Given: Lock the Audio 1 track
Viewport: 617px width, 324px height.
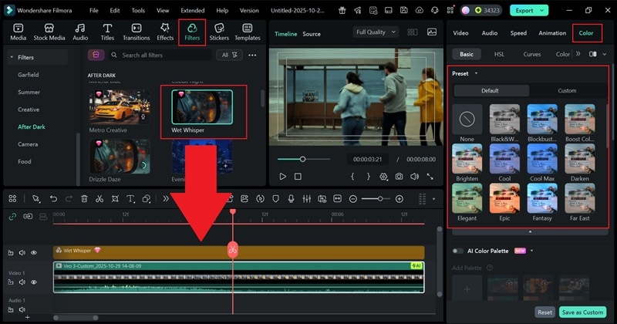Looking at the screenshot, I should tap(11, 309).
